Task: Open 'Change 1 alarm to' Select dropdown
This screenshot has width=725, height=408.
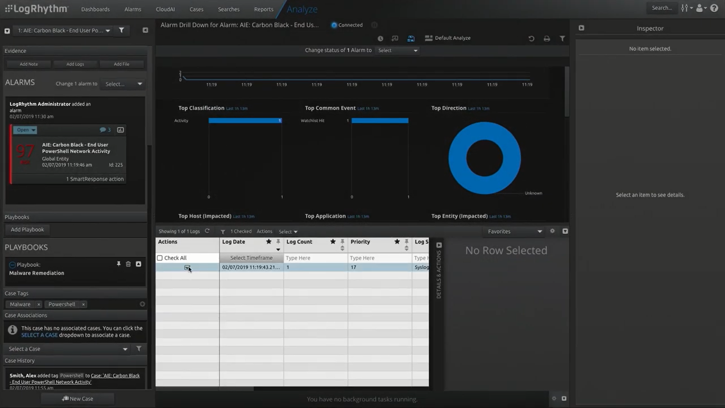Action: coord(123,84)
